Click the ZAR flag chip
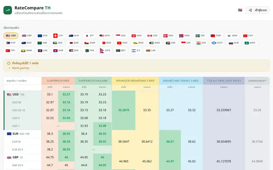Image resolution: width=273 pixels, height=170 pixels. point(171,43)
